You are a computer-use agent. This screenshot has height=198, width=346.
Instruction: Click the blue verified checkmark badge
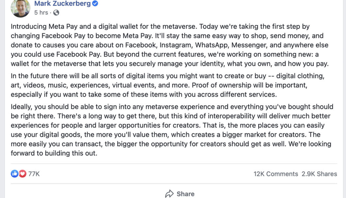click(95, 4)
